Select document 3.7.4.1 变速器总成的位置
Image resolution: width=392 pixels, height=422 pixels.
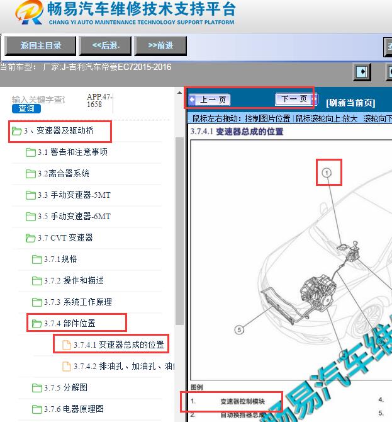coord(118,345)
